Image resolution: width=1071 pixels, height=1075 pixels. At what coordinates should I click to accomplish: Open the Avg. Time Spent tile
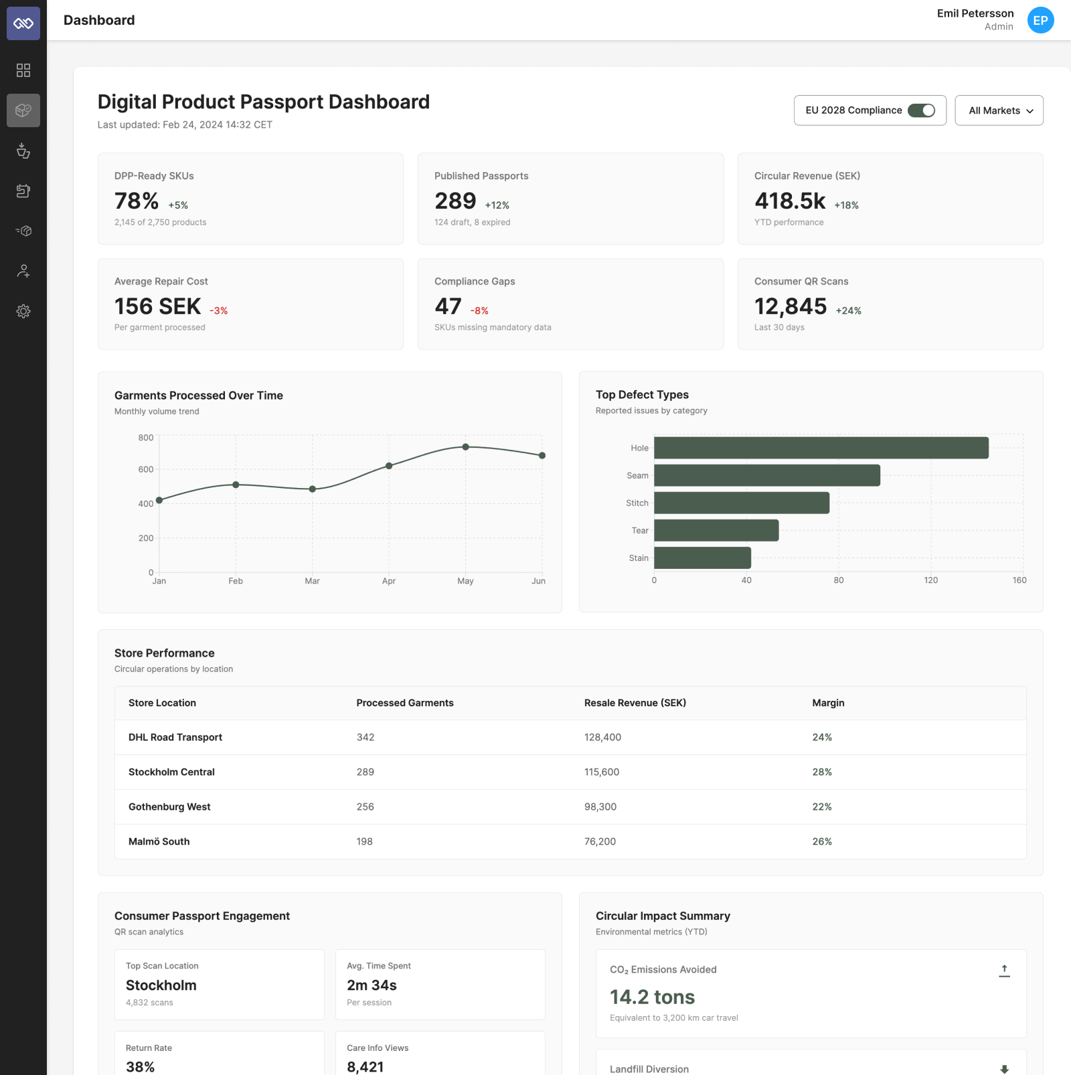[x=440, y=984]
